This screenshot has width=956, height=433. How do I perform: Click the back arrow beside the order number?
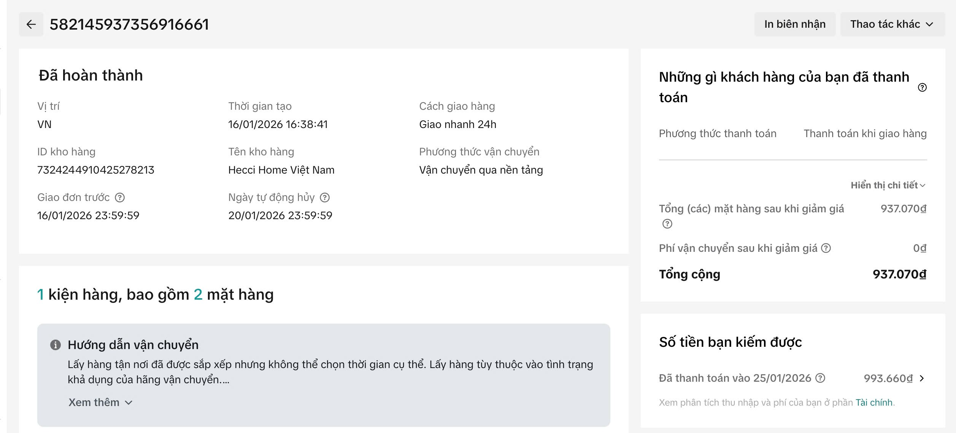pos(31,25)
